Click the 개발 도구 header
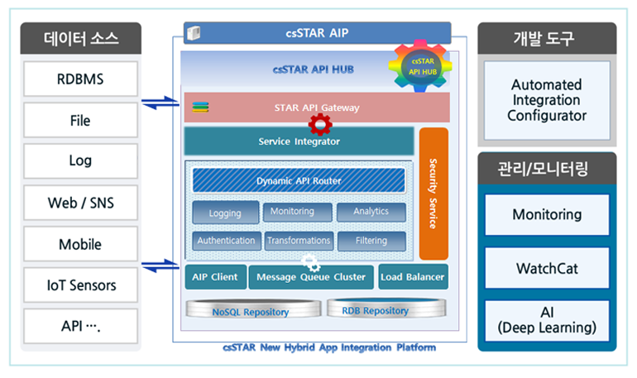 [x=547, y=39]
